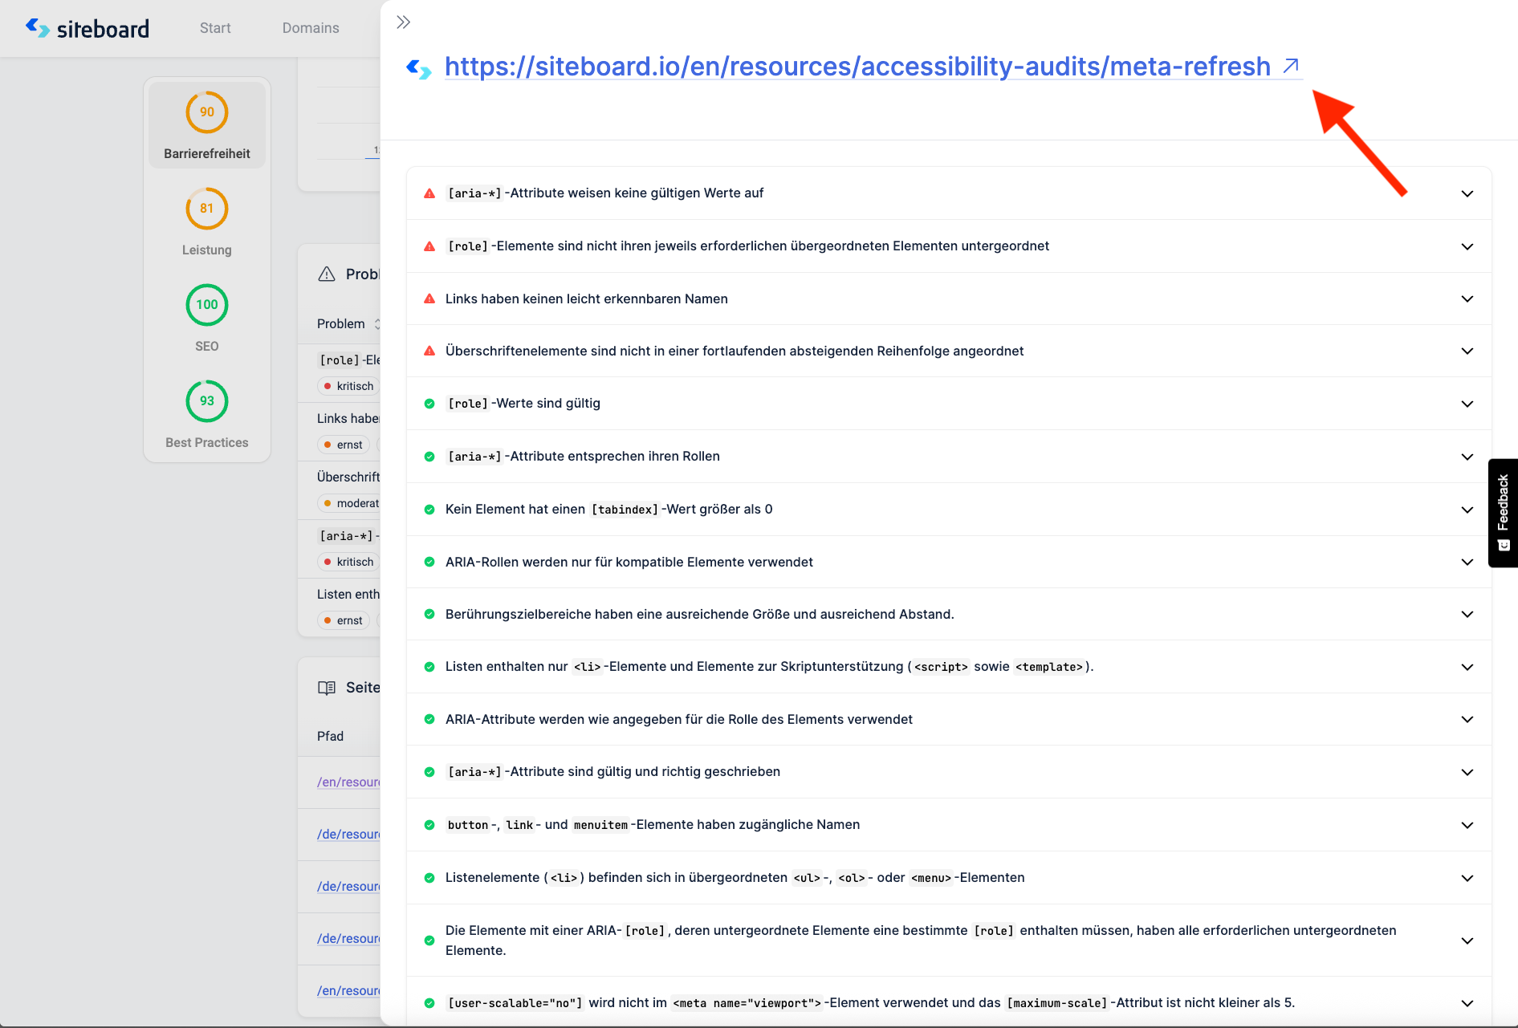The height and width of the screenshot is (1028, 1518).
Task: Click green check beside 'ARIA-Attribute werden wie angegeben'
Action: [x=429, y=719]
